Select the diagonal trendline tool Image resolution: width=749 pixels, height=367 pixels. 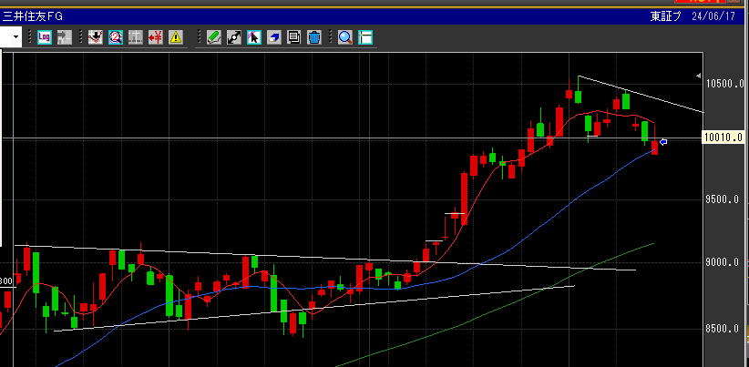pos(233,37)
